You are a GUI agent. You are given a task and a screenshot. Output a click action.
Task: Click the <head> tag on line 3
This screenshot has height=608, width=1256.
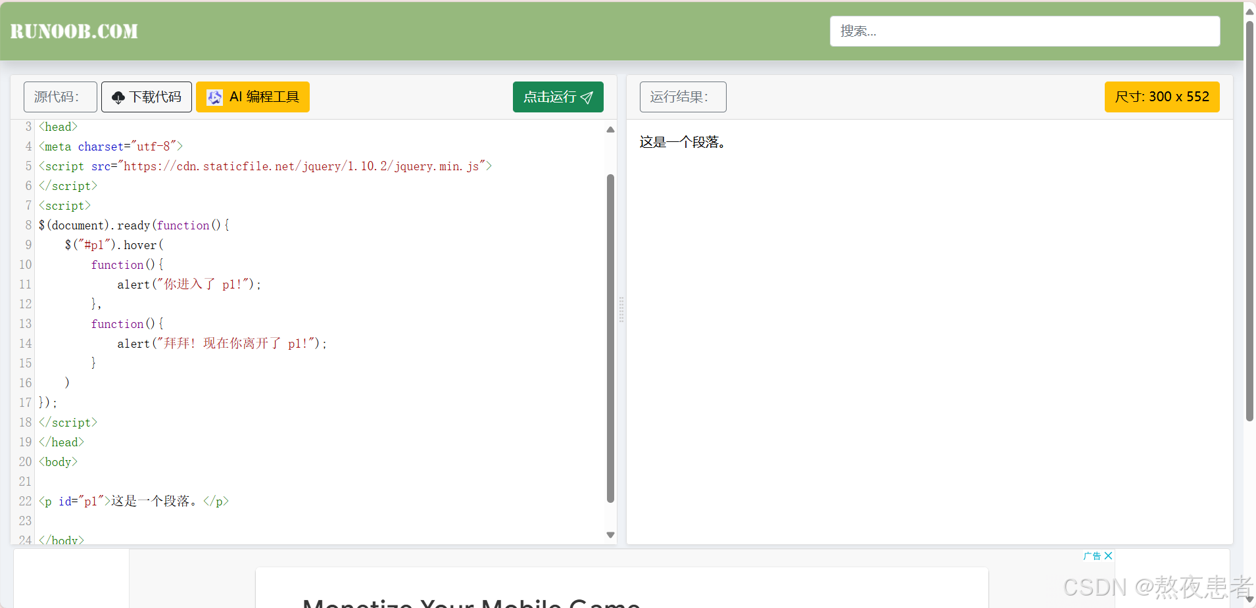(x=58, y=127)
